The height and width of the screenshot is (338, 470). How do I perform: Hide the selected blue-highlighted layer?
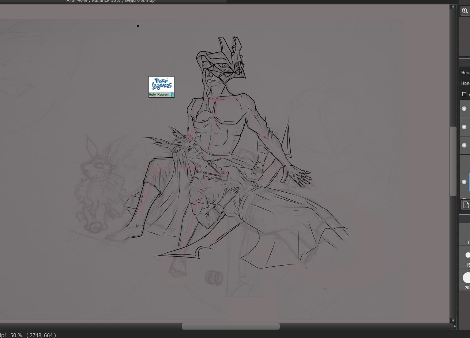(x=464, y=182)
